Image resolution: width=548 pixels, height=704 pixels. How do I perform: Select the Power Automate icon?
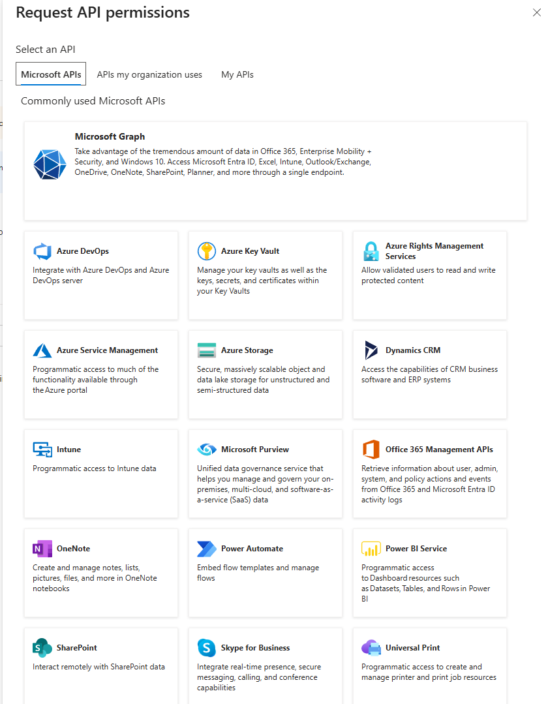coord(207,549)
